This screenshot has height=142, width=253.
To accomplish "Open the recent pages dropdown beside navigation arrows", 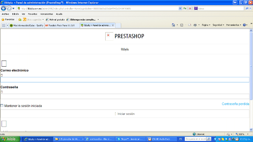I will pos(13,9).
